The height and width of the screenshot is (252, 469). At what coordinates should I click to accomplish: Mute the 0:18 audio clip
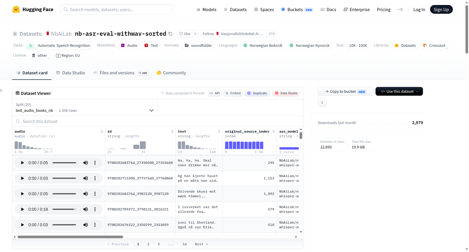coord(86,209)
